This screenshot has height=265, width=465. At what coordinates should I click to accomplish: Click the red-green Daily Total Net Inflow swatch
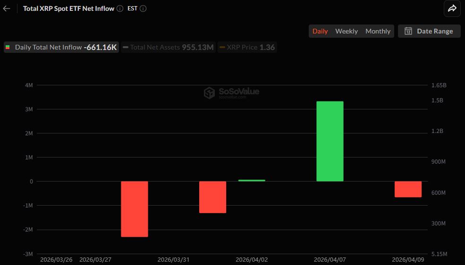tap(8, 47)
